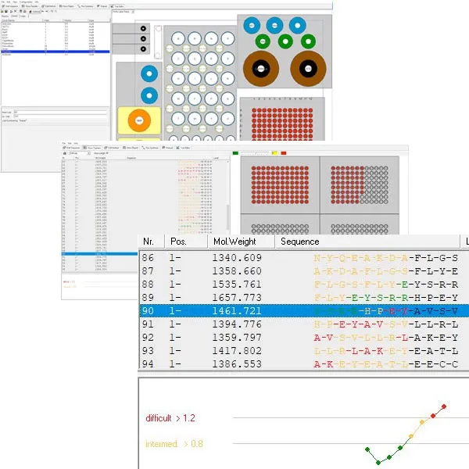Open the Configuration menu in the top window

pyautogui.click(x=23, y=2)
